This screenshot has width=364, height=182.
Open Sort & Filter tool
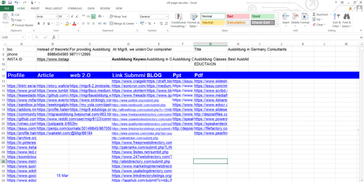(337, 20)
